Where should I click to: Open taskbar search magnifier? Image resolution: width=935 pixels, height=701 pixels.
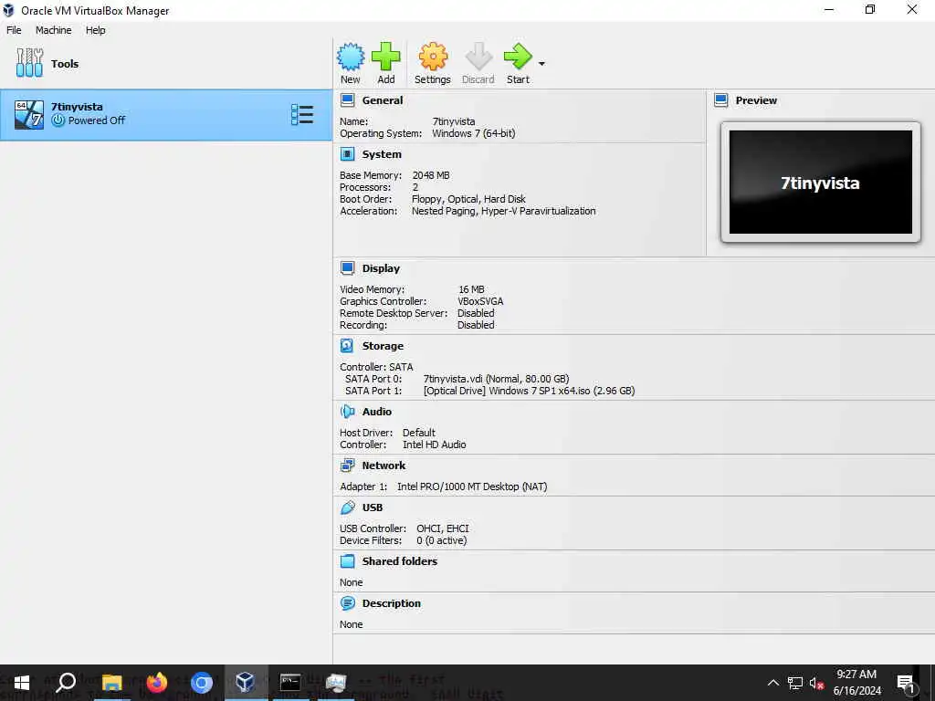click(66, 683)
